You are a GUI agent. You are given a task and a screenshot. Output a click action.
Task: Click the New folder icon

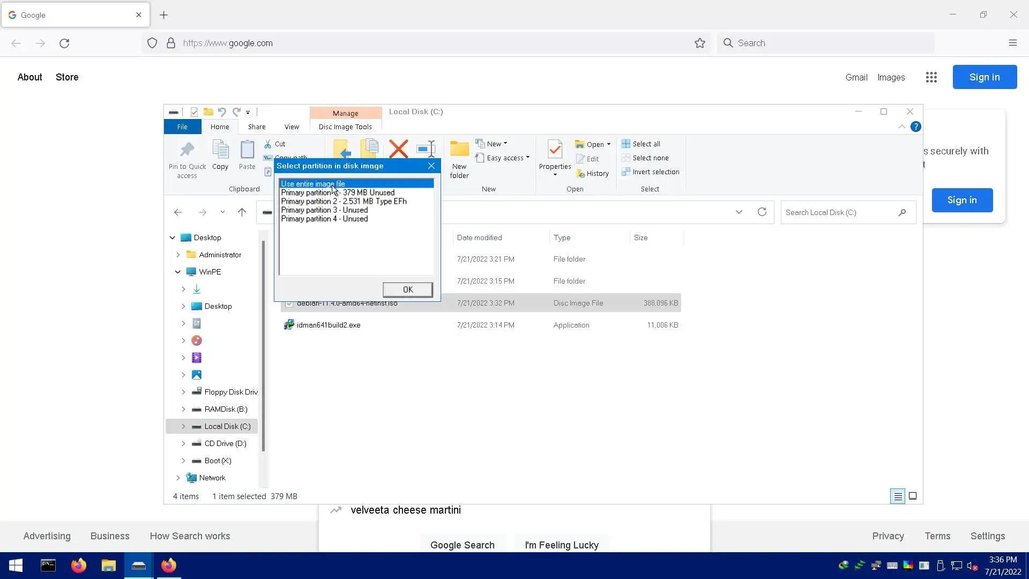coord(459,150)
